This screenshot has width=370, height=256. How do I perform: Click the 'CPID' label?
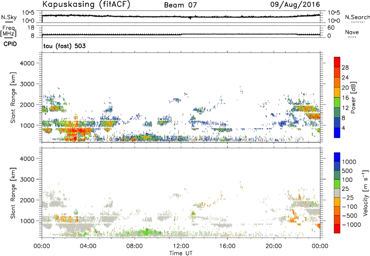click(10, 44)
